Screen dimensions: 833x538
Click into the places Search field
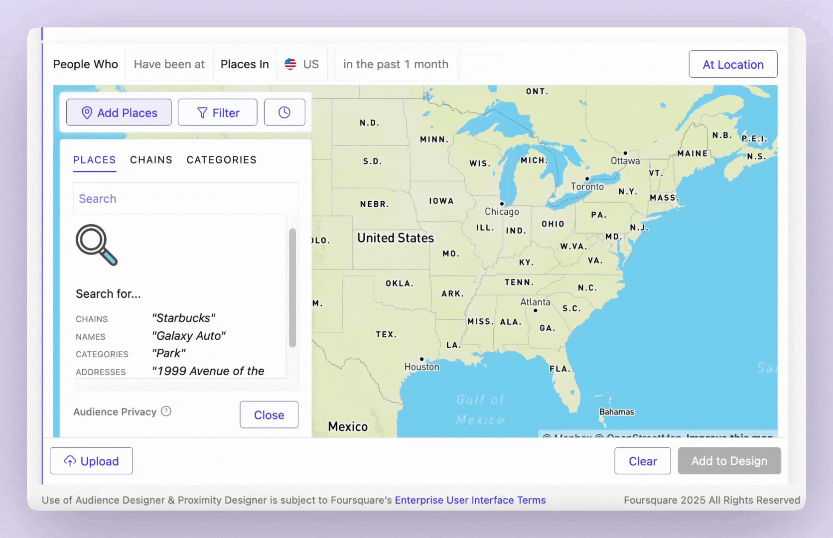(186, 198)
